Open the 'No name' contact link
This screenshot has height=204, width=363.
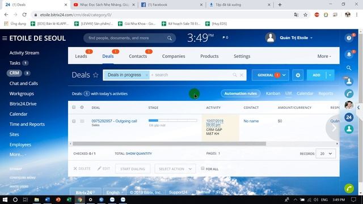tap(251, 121)
